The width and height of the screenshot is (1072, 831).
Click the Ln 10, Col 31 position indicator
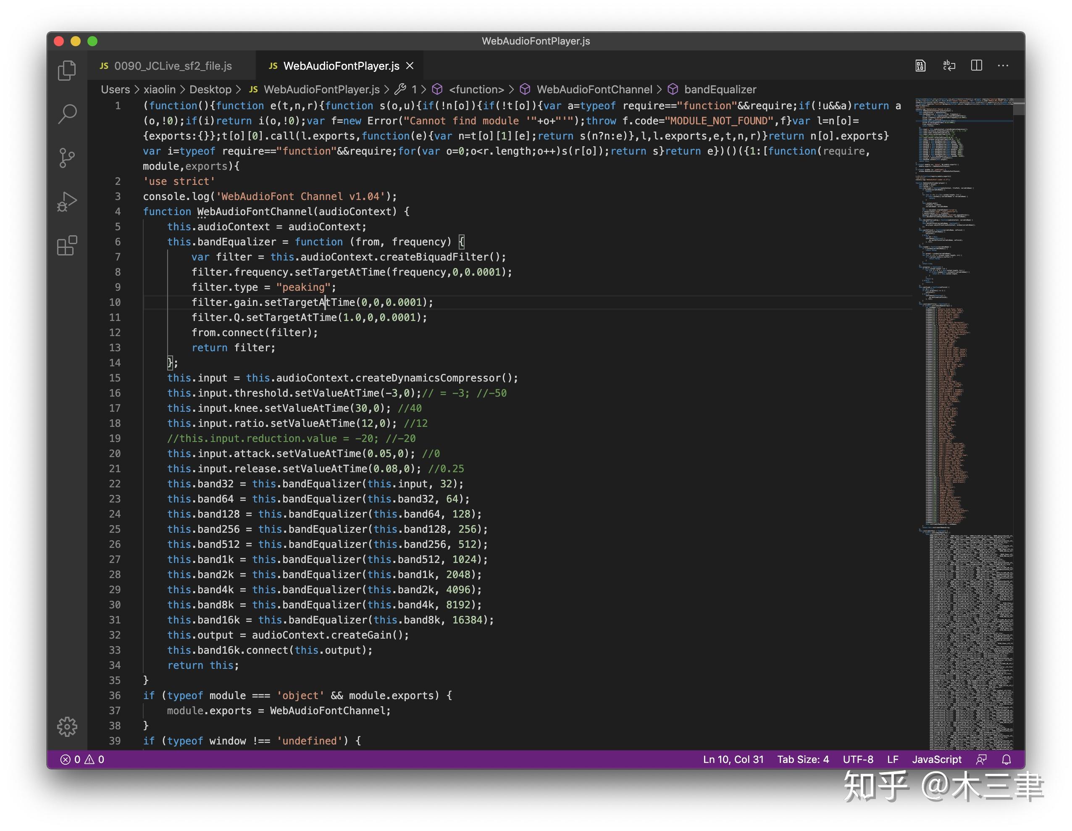pyautogui.click(x=733, y=759)
